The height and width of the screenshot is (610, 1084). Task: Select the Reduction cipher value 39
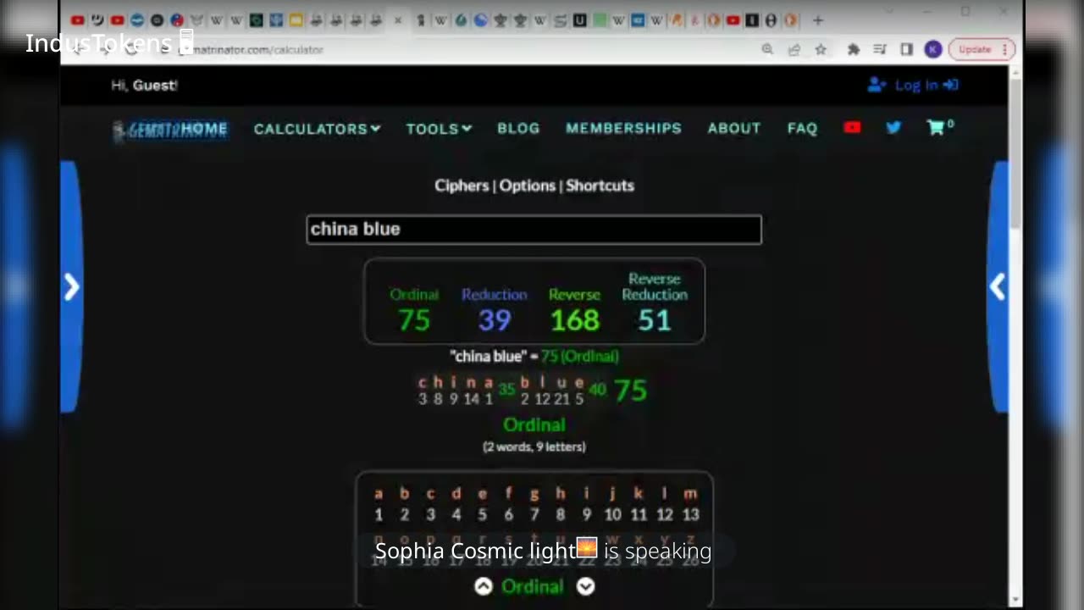pos(494,320)
